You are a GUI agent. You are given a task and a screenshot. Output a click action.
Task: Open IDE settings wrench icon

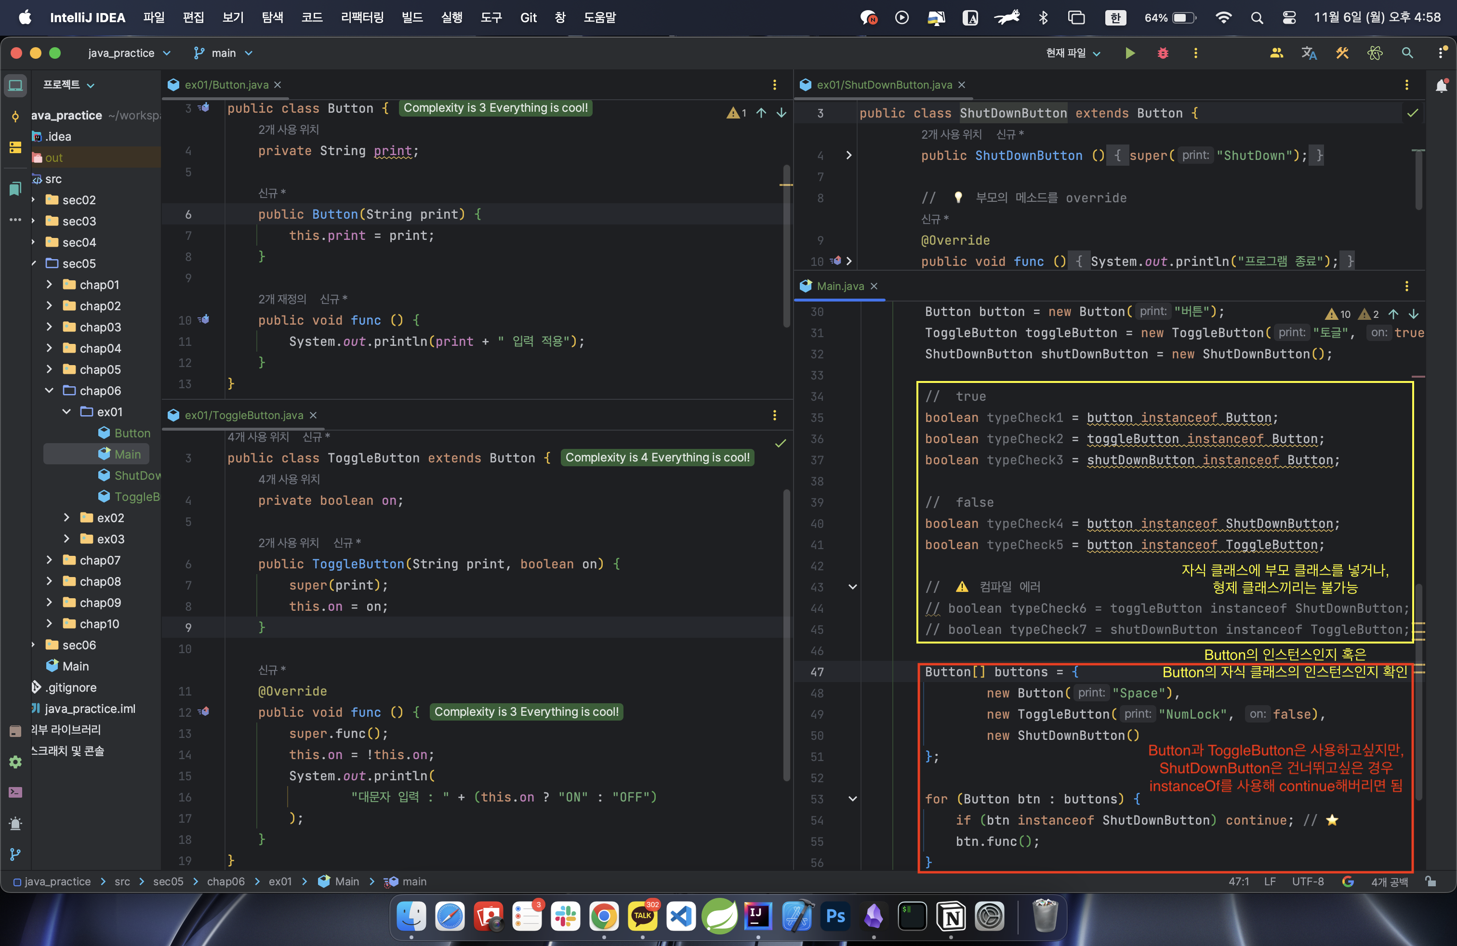coord(1342,53)
